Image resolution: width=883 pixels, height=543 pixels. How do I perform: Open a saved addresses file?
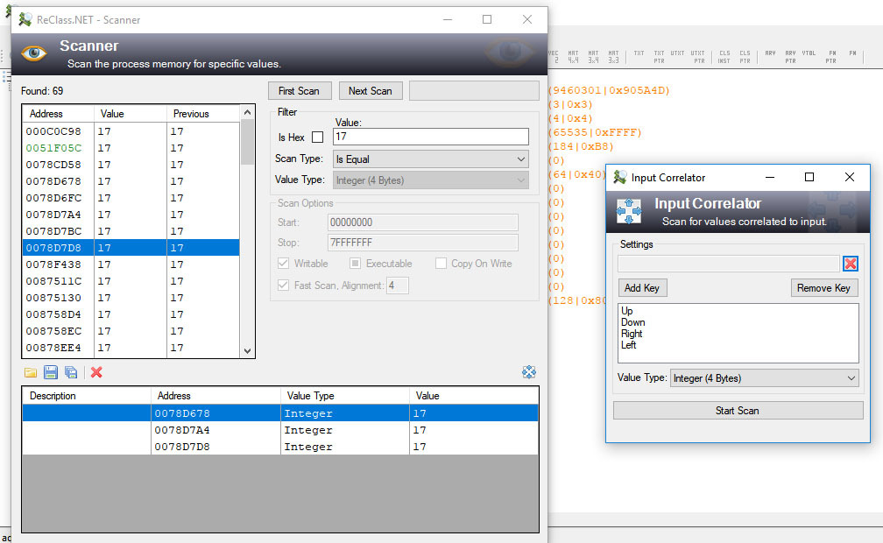[30, 372]
